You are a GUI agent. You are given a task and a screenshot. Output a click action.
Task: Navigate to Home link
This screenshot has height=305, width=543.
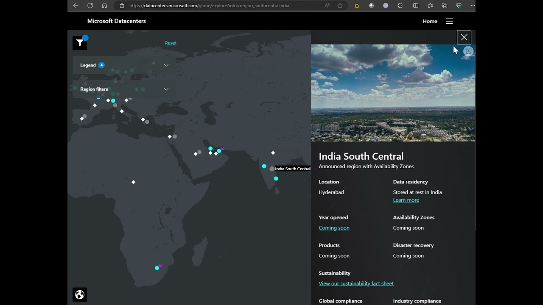pos(430,21)
